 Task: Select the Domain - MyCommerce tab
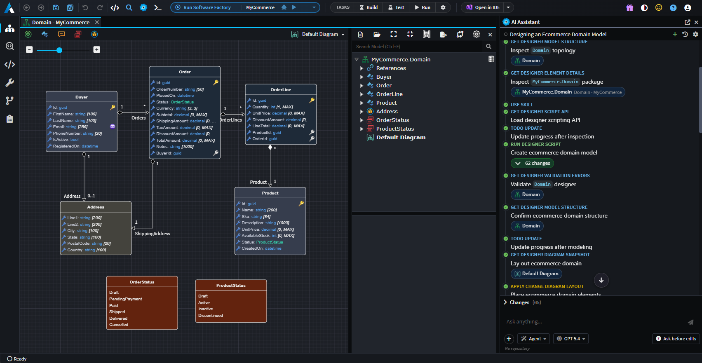coord(61,22)
